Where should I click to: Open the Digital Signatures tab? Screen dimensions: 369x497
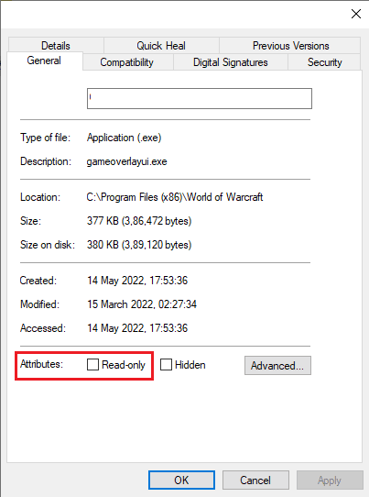pyautogui.click(x=231, y=62)
